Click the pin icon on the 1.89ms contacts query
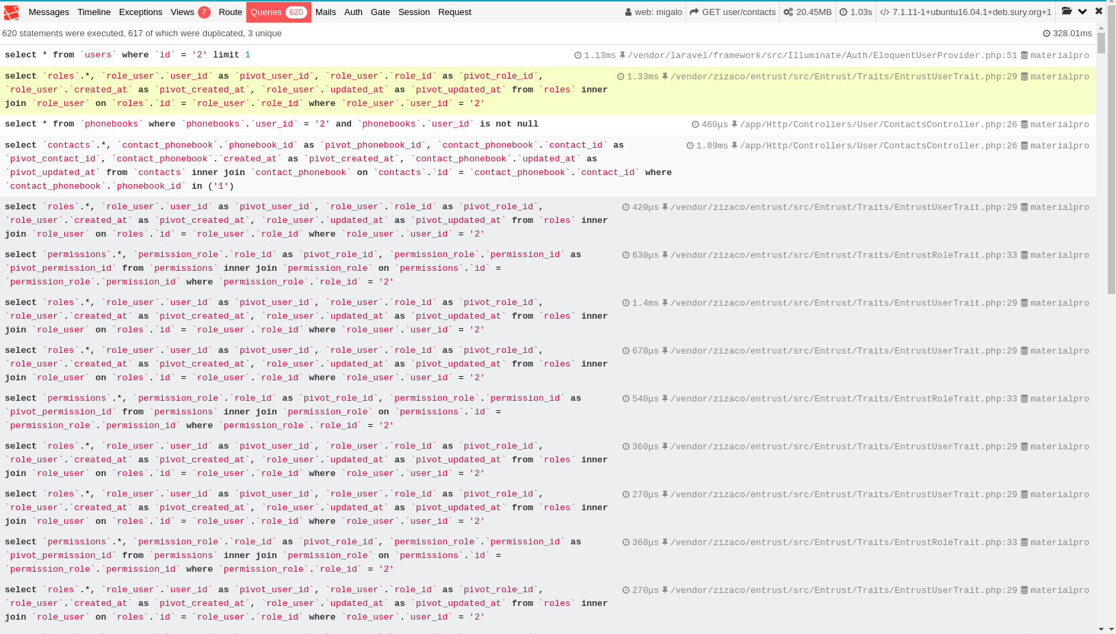The width and height of the screenshot is (1116, 634). (734, 146)
